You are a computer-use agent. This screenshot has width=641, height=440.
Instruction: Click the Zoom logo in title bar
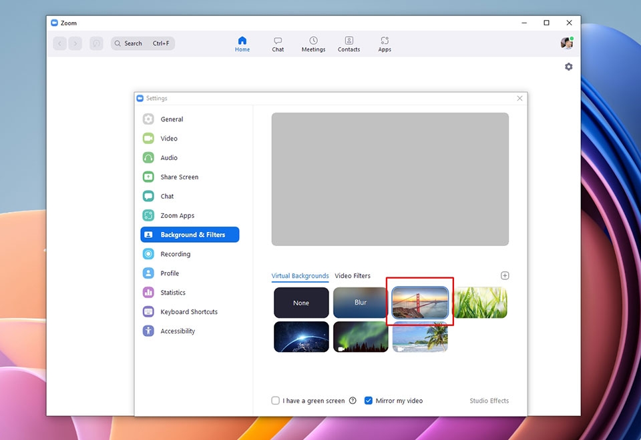[54, 23]
